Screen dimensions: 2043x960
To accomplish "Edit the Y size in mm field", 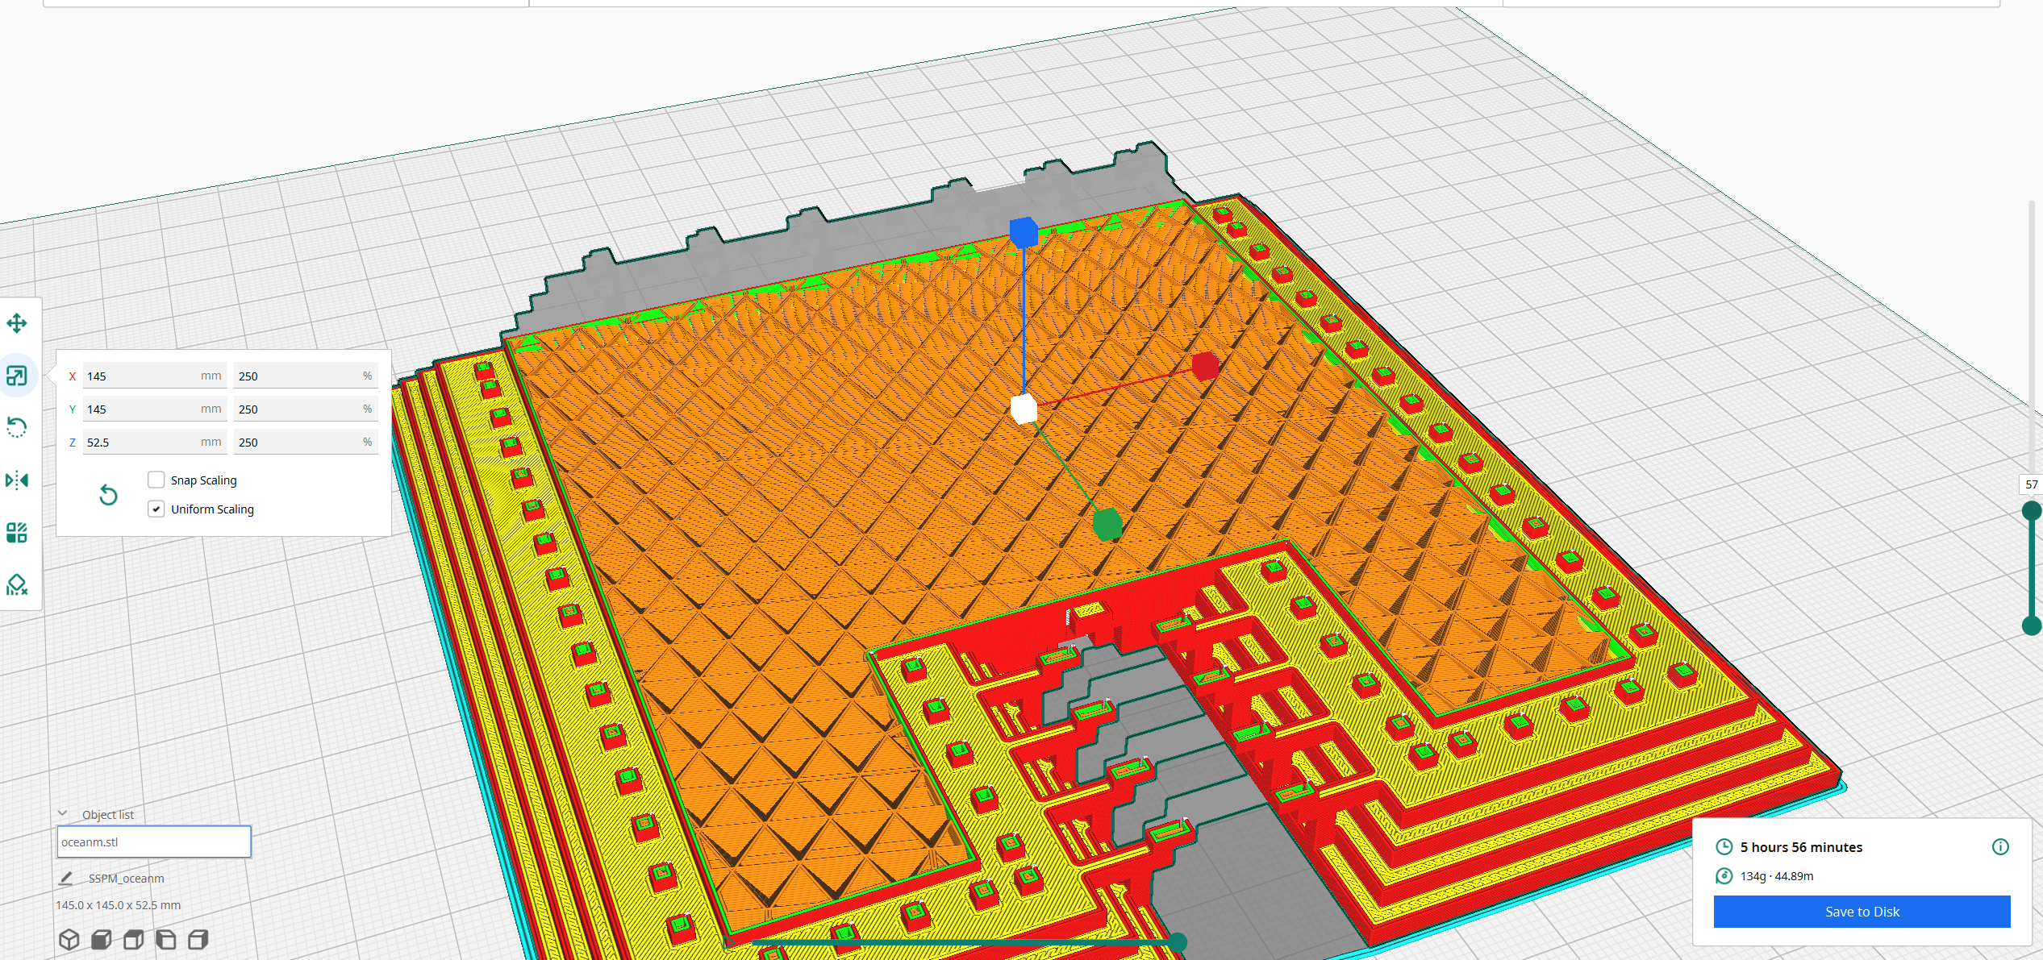I will pyautogui.click(x=155, y=409).
